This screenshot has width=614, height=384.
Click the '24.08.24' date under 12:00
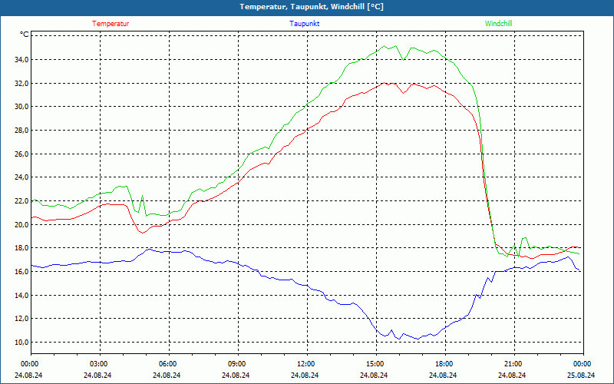[305, 375]
